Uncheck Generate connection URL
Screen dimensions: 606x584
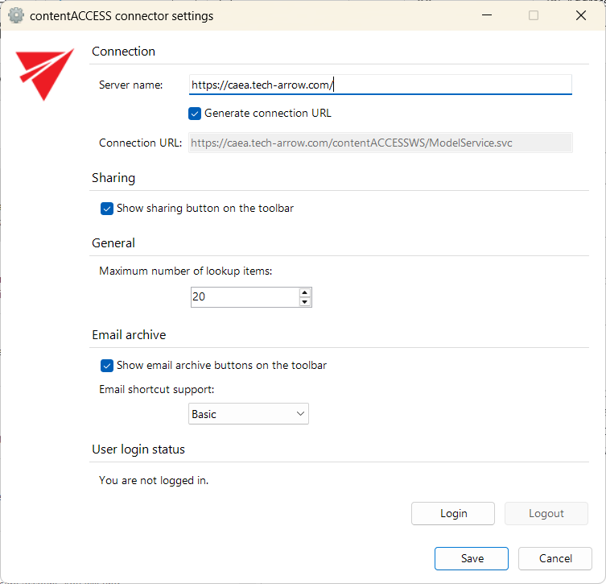pyautogui.click(x=195, y=114)
